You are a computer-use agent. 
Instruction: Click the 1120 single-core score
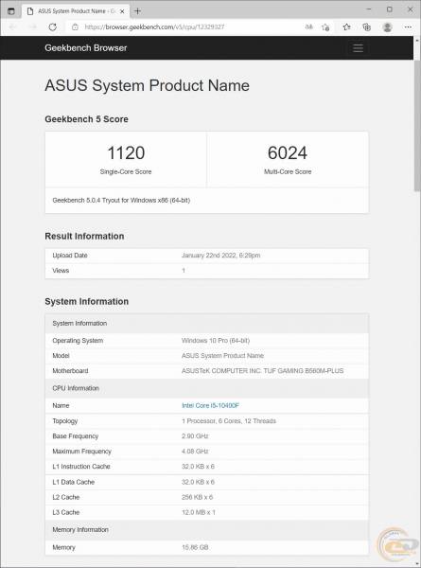click(126, 152)
